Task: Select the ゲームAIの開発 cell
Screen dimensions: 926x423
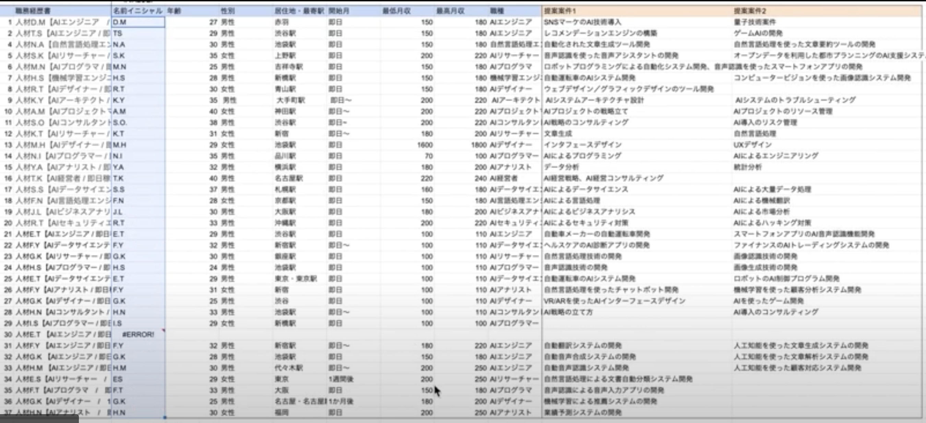Action: [758, 33]
